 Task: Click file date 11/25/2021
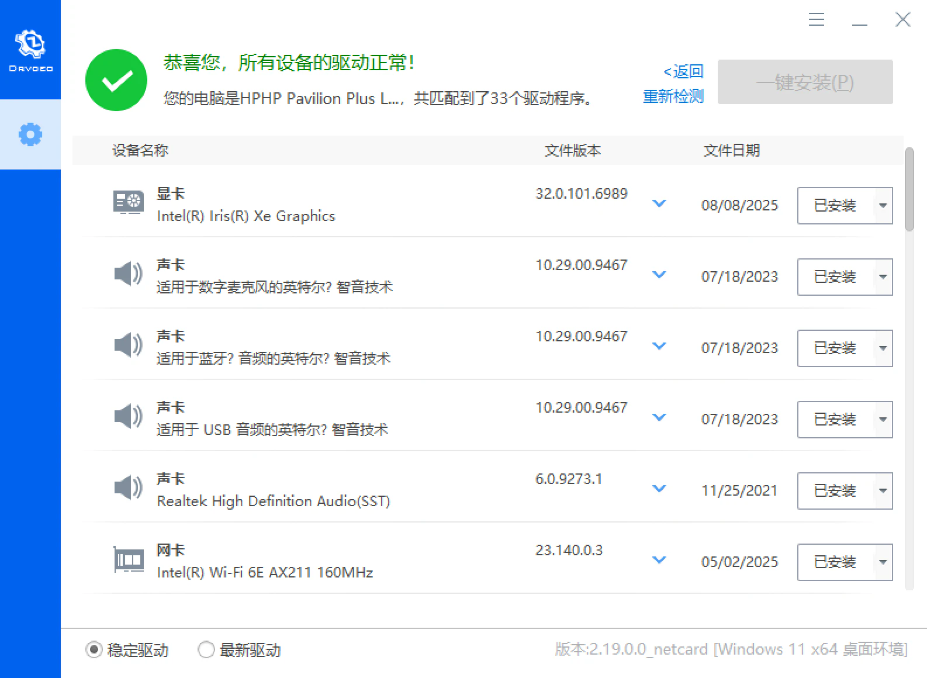point(740,490)
